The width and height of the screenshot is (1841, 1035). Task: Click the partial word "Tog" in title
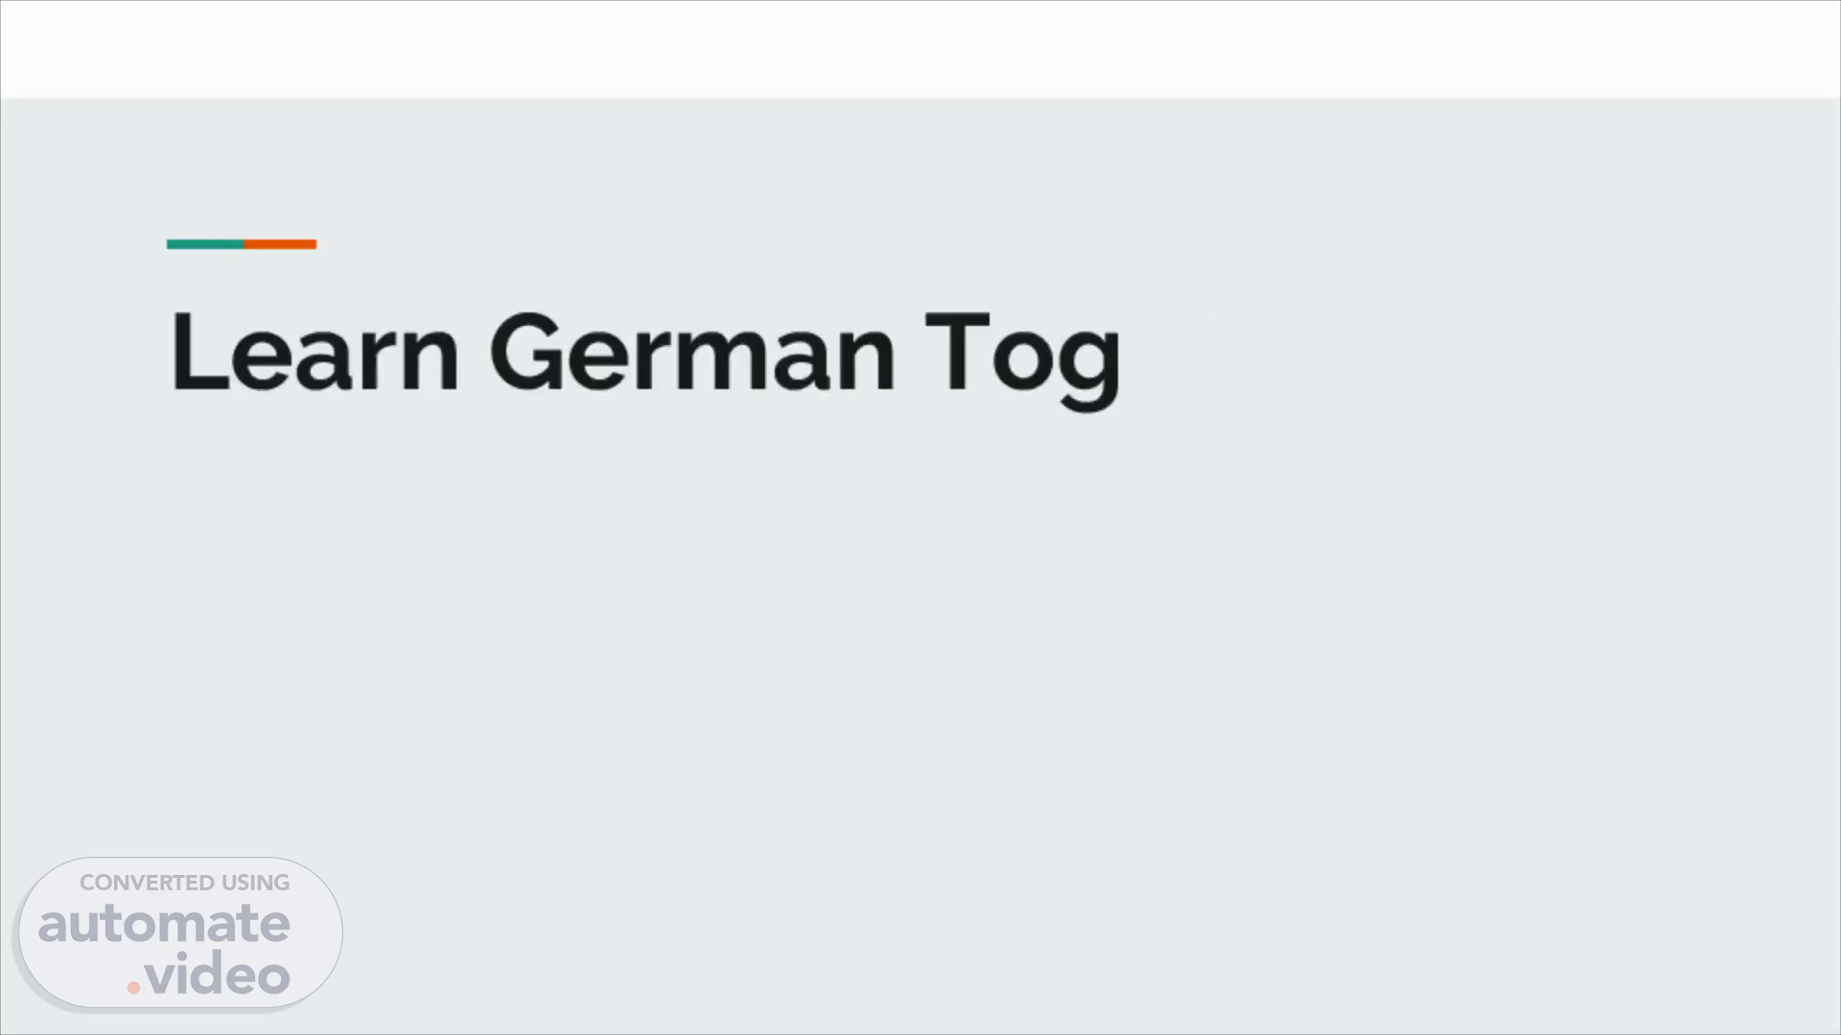pyautogui.click(x=1023, y=360)
